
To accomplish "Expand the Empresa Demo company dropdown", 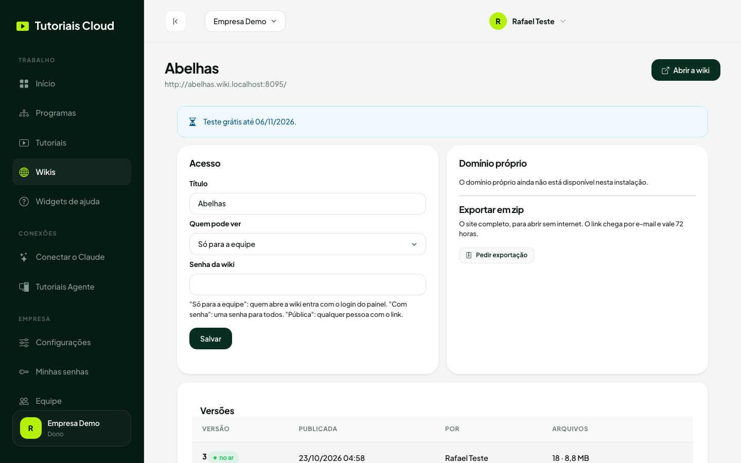I will tap(245, 21).
